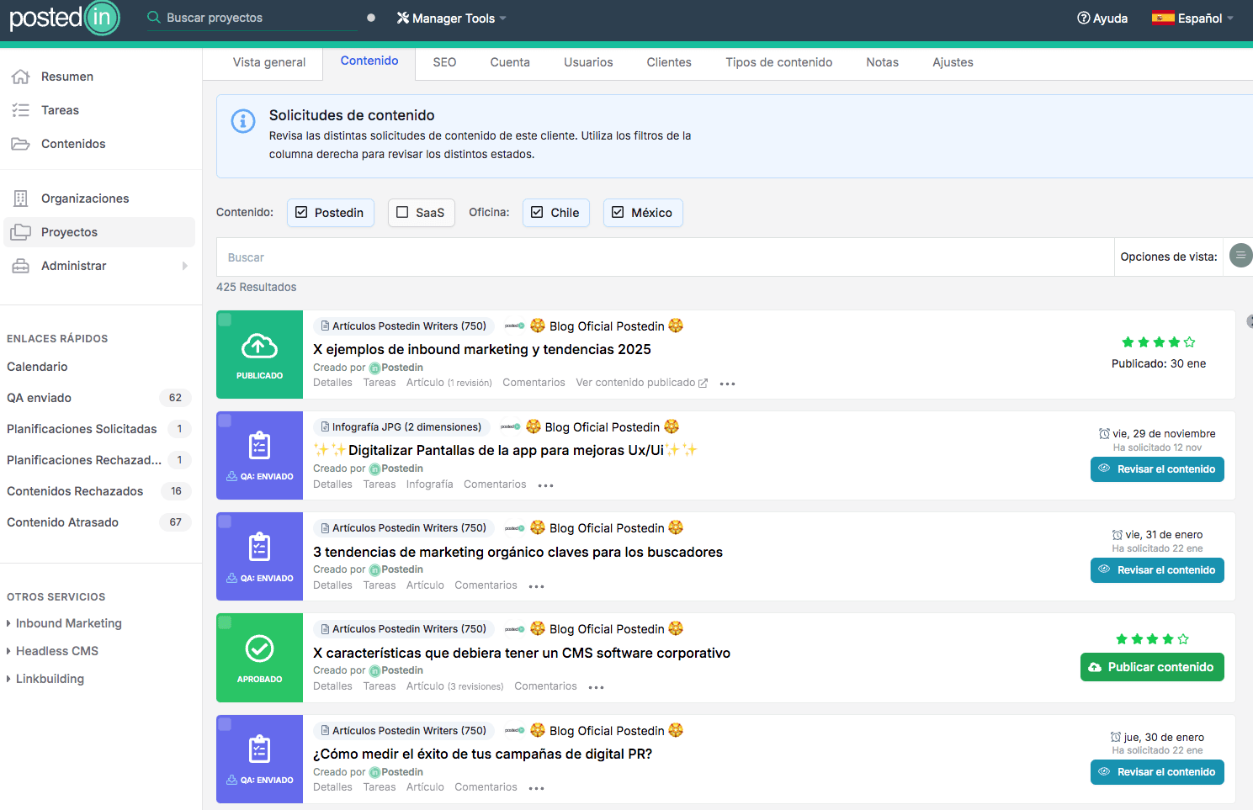
Task: Open the Clientes tab
Action: click(x=669, y=62)
